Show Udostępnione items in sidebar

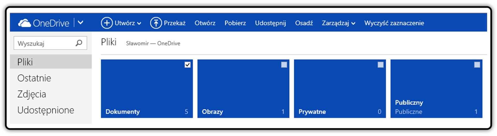(x=46, y=110)
